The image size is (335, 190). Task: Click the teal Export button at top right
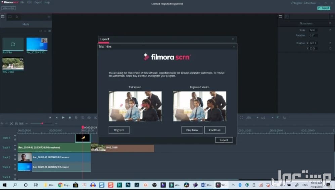coord(324,8)
